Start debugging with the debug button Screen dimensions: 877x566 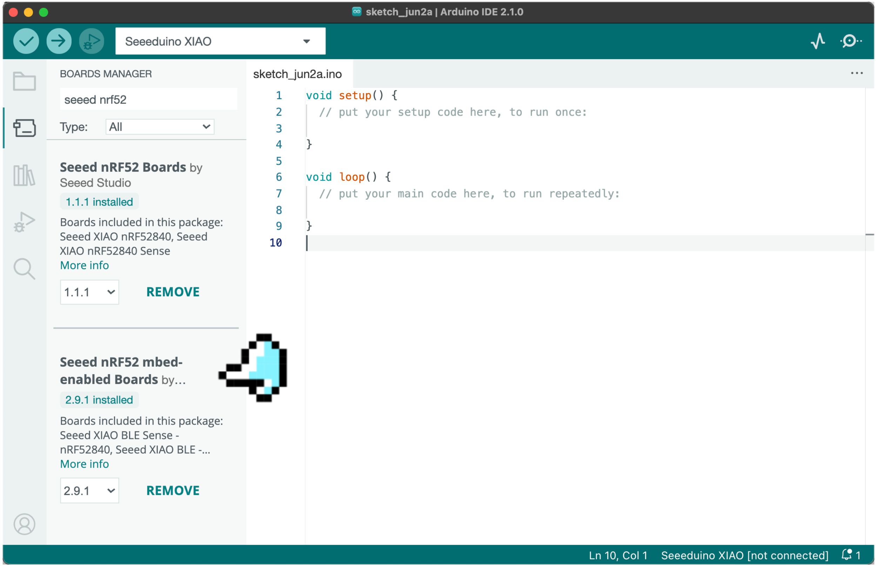[91, 41]
